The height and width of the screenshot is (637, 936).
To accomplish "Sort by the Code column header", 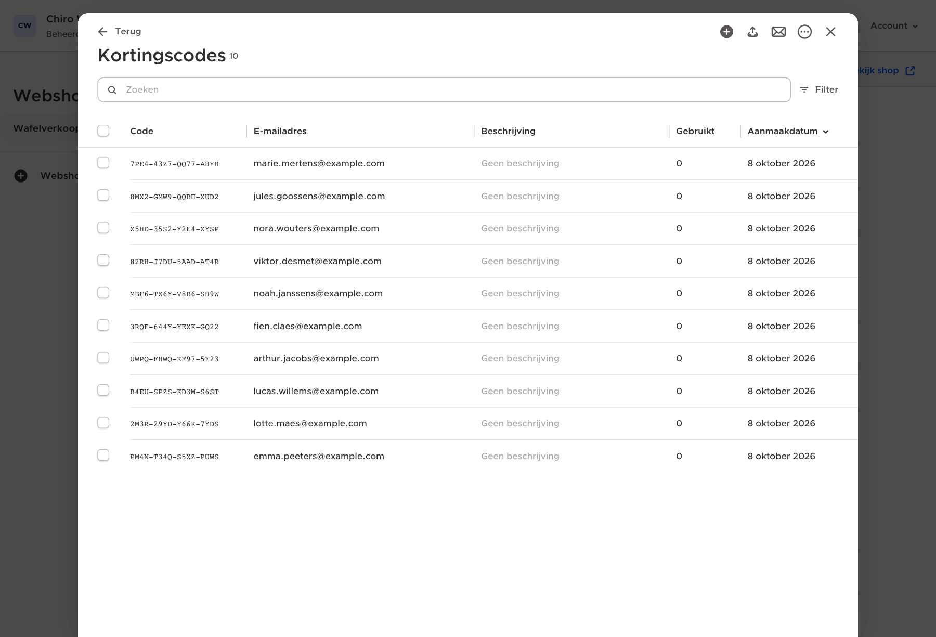I will click(x=141, y=131).
